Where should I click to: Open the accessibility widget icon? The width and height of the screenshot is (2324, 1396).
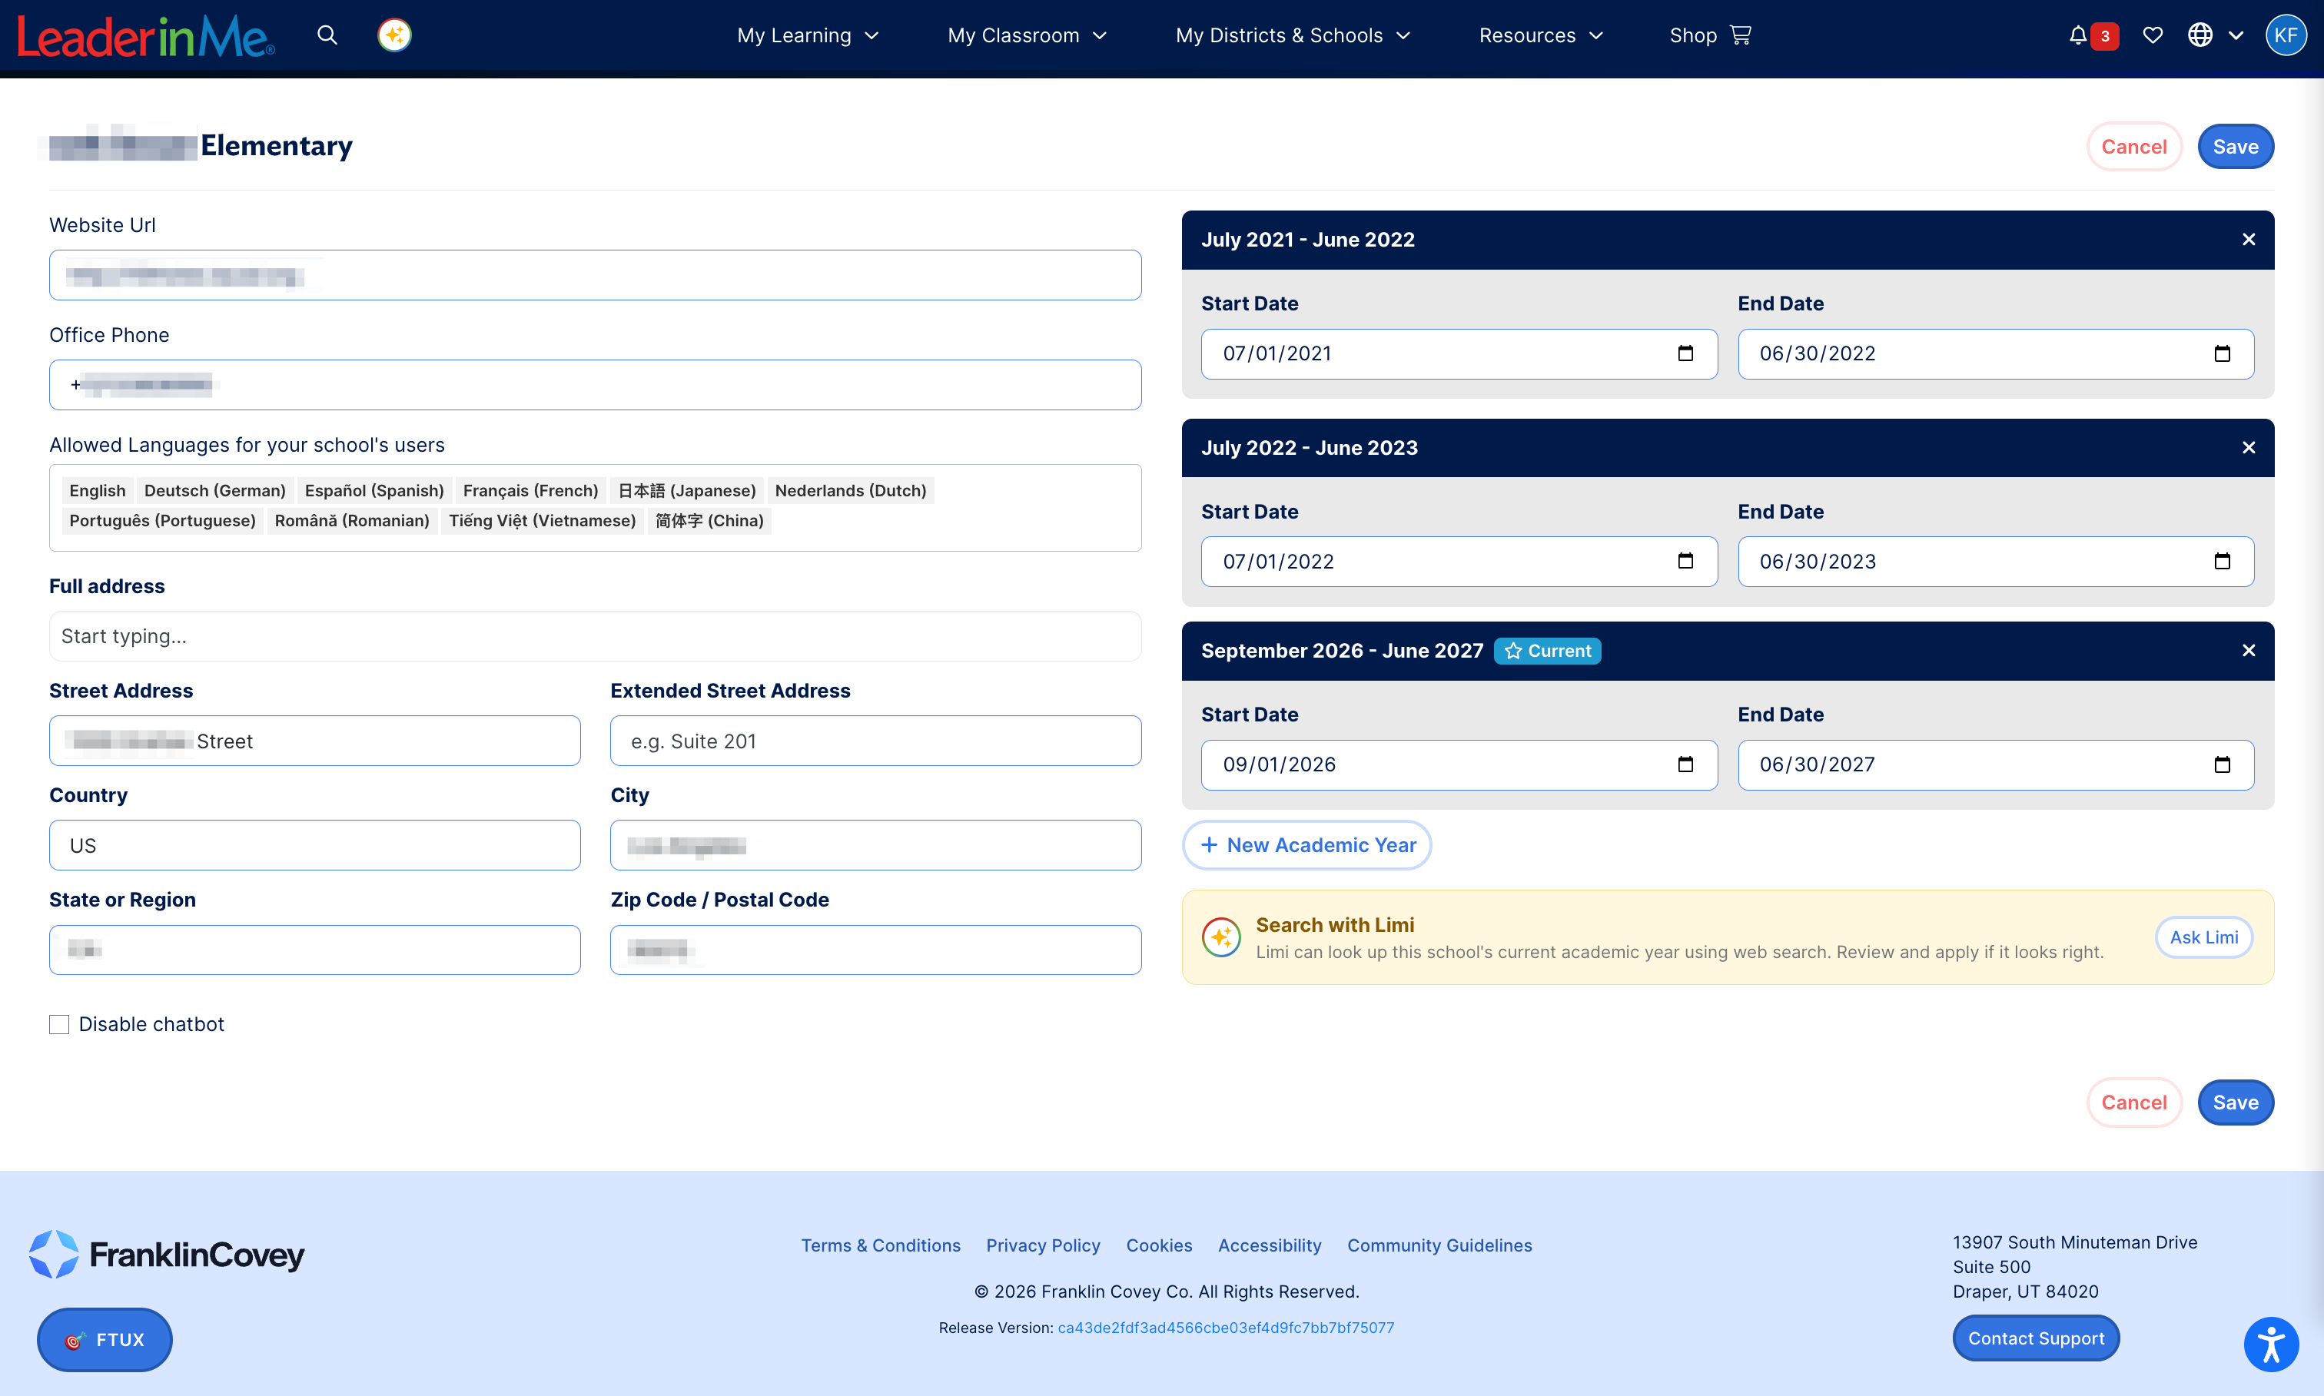click(2271, 1345)
